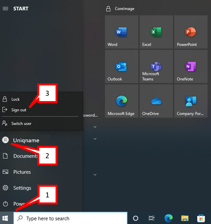
Task: Open the OneDrive tile
Action: click(156, 101)
